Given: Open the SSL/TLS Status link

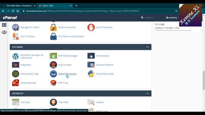Looking at the screenshot, I should [28, 36].
